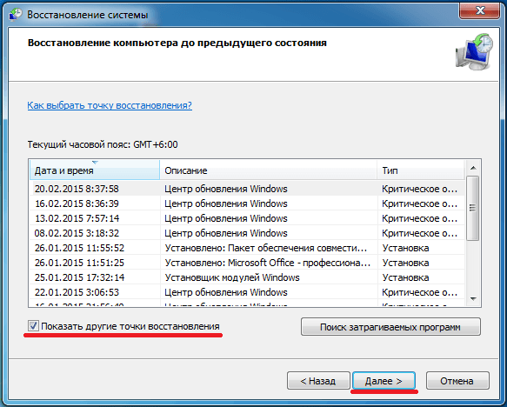Click 'Установщик модулей Windows' description
This screenshot has width=507, height=407.
(232, 277)
